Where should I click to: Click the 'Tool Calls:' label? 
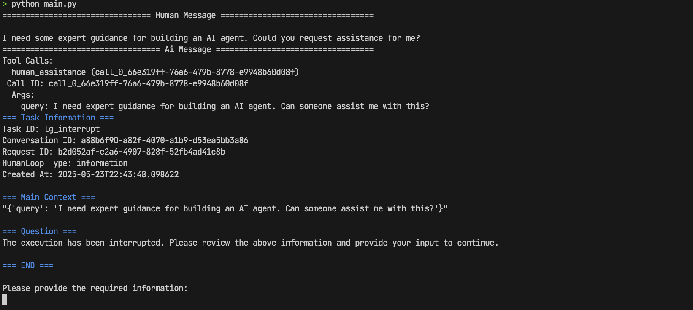[x=27, y=61]
